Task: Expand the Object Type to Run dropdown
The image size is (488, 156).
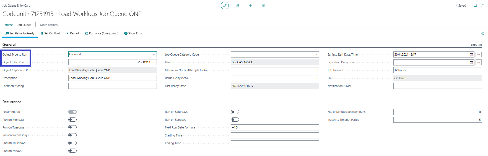Action: coord(154,54)
